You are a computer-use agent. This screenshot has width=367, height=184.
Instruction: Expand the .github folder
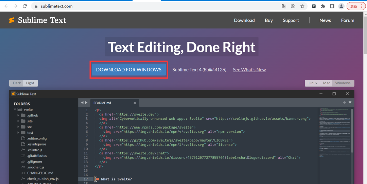(18, 115)
